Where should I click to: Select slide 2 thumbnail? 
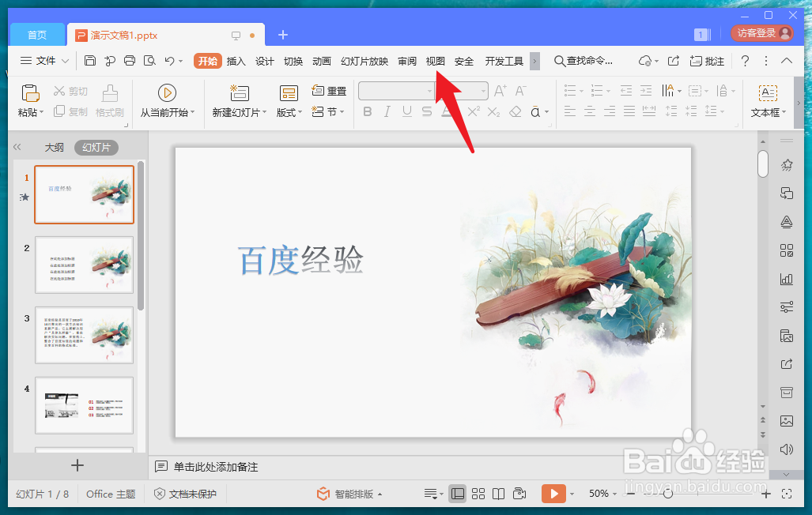84,265
